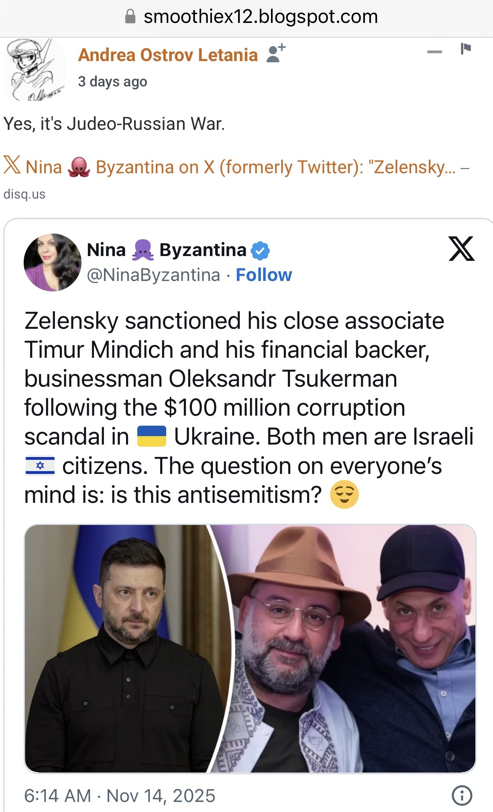Tap the smoothiex12.blogspot.com address text
Image resolution: width=493 pixels, height=812 pixels.
click(x=261, y=17)
